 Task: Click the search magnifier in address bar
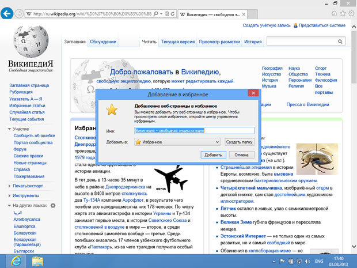tap(155, 14)
